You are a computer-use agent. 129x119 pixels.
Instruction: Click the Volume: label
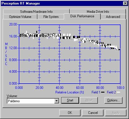point(12,96)
